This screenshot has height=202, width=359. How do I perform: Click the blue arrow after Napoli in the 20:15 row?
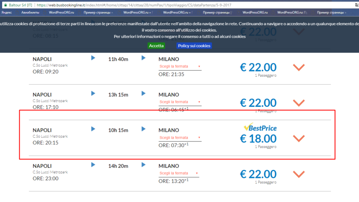(93, 129)
